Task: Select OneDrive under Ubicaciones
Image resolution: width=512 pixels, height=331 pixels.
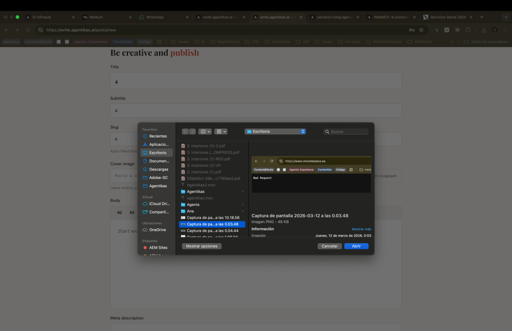Action: [157, 230]
